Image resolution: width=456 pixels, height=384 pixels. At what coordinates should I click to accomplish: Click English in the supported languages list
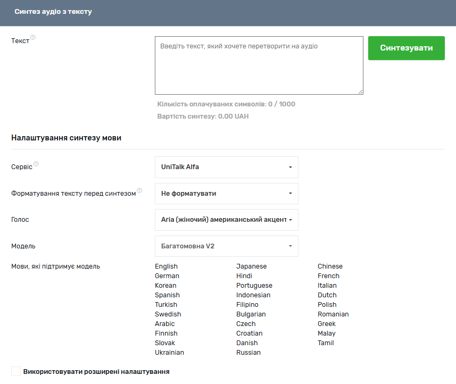[166, 266]
